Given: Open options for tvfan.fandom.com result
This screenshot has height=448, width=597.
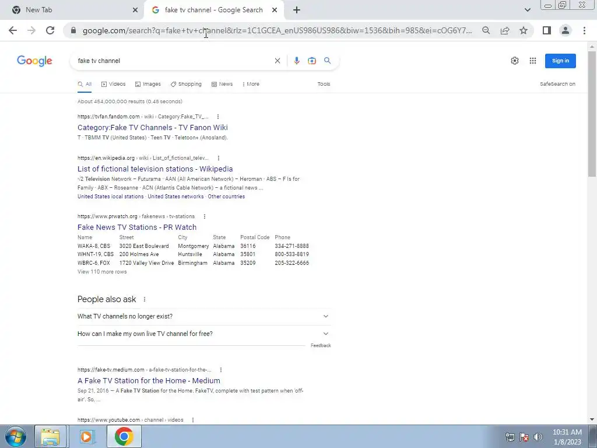Looking at the screenshot, I should pos(218,117).
